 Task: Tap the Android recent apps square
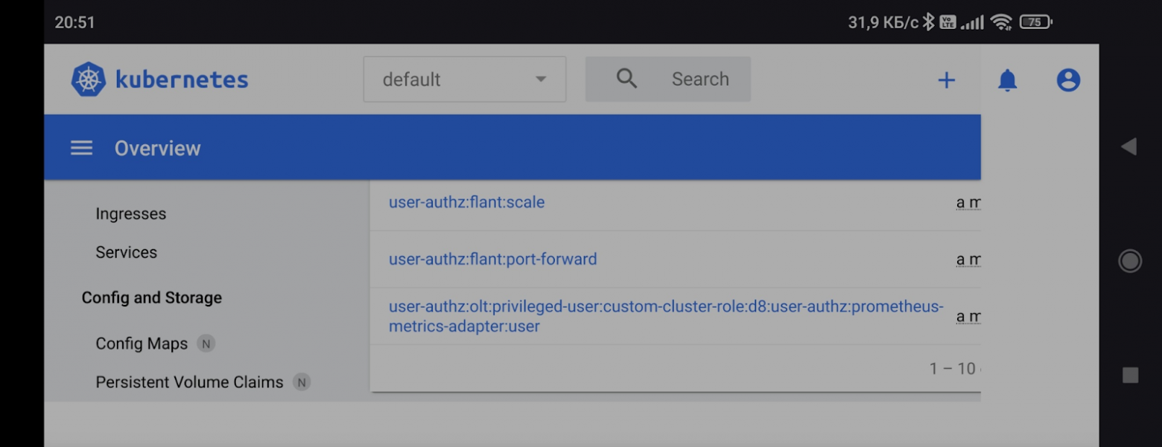click(x=1130, y=376)
